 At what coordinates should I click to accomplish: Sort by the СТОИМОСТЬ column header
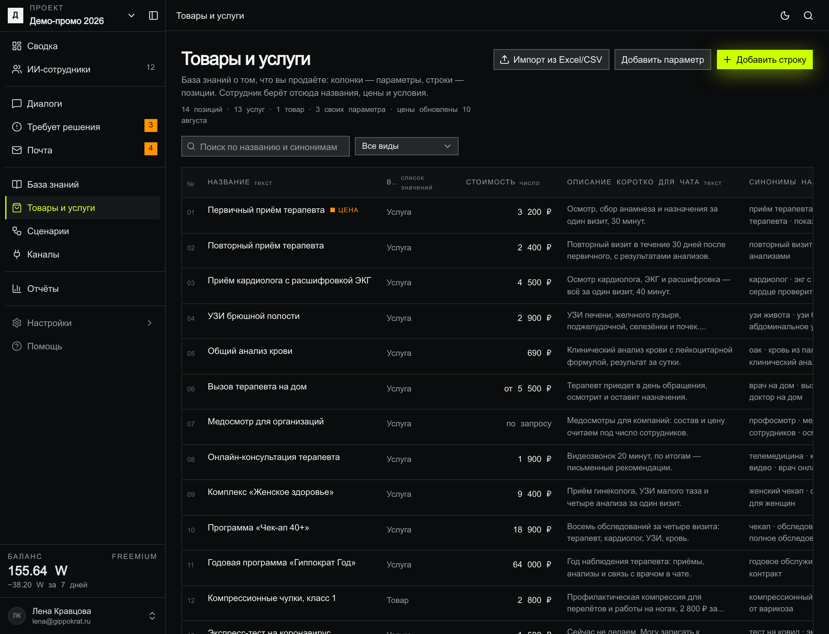[491, 182]
